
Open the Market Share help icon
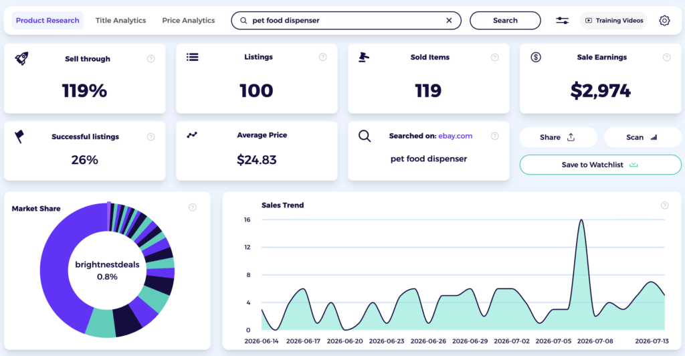tap(192, 207)
